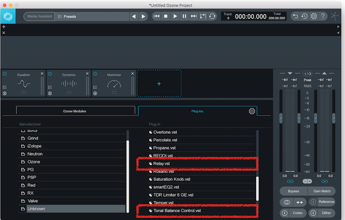
Task: Switch to Ozone Modules tab
Action: coord(75,111)
